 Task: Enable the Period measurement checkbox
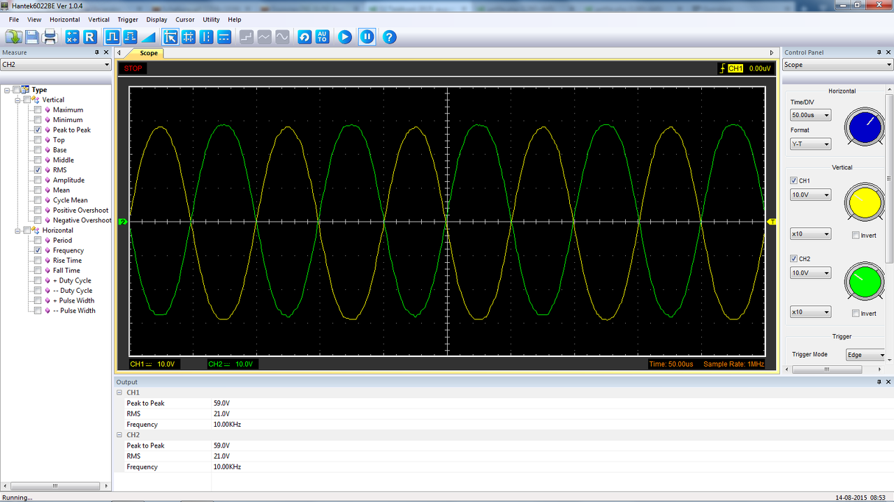(38, 241)
